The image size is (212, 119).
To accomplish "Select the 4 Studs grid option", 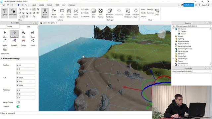I will [85, 13].
